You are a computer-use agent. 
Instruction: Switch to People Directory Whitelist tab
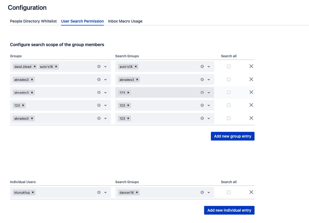pos(33,21)
